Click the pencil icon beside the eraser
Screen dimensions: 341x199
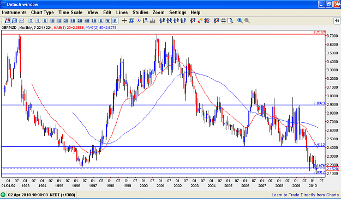(193, 21)
